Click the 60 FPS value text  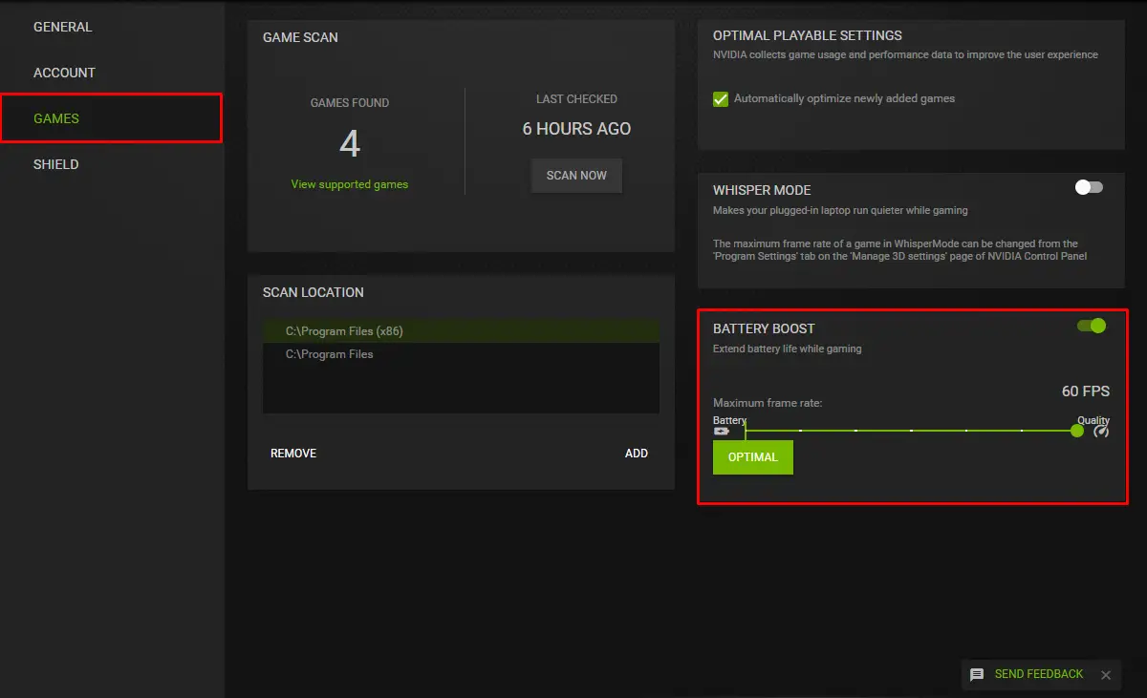(x=1086, y=391)
